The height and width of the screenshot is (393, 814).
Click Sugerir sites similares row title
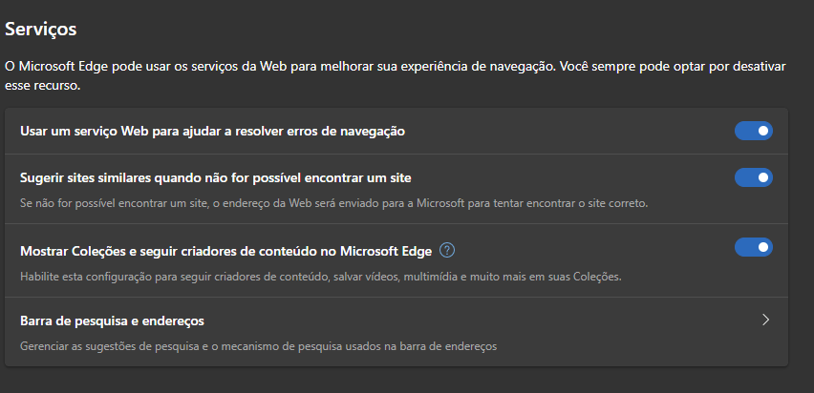point(215,177)
